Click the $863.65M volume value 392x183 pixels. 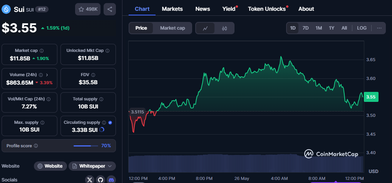20,83
